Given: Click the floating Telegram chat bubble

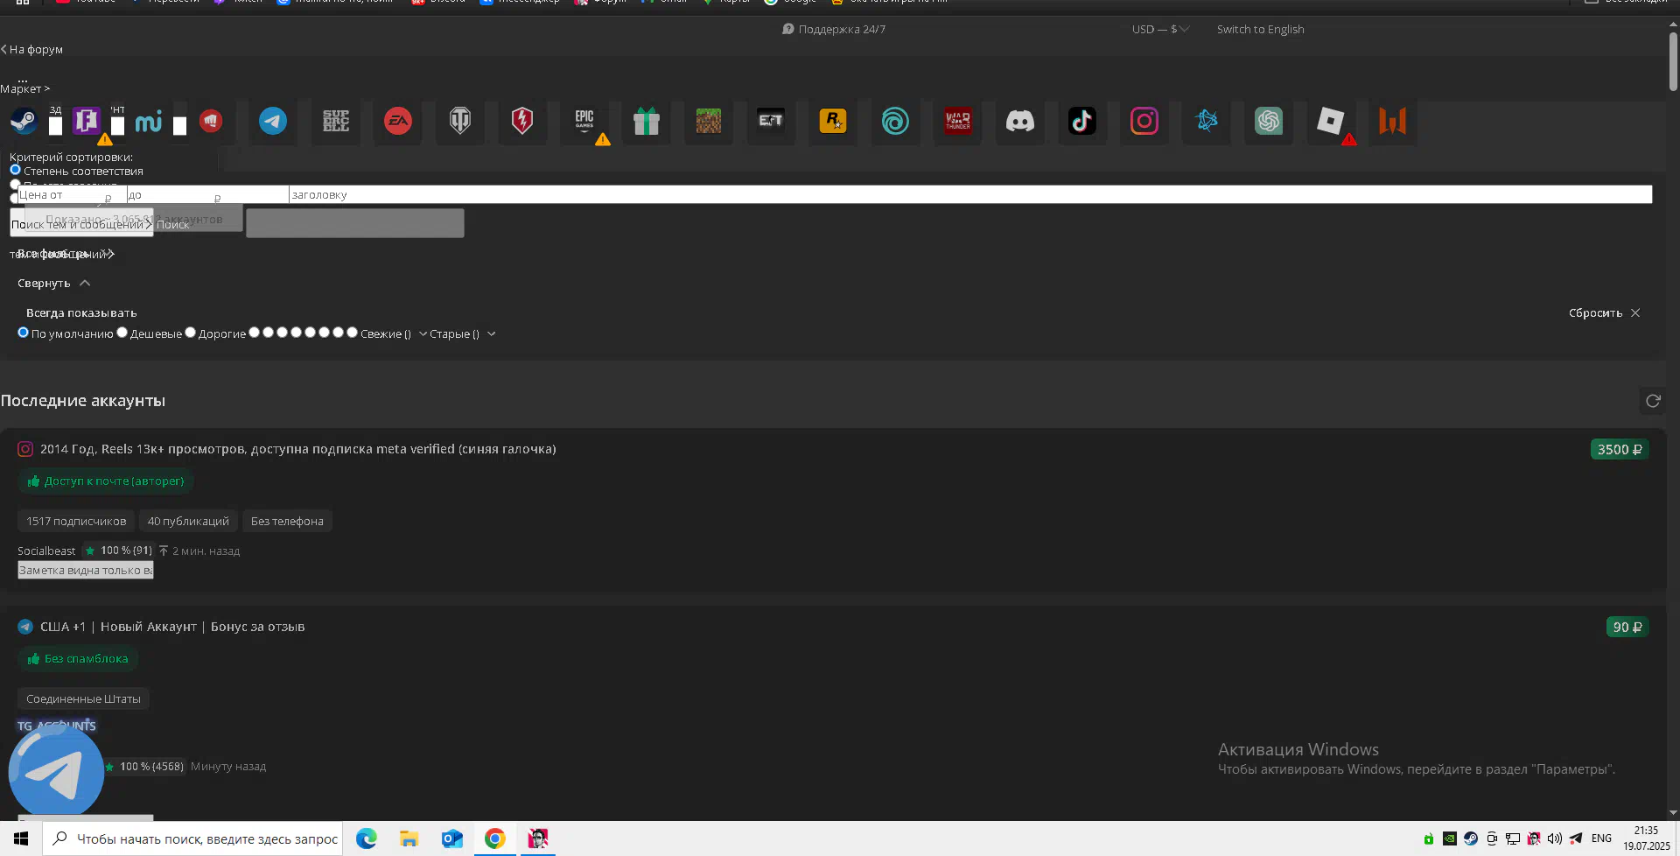Looking at the screenshot, I should [x=56, y=774].
